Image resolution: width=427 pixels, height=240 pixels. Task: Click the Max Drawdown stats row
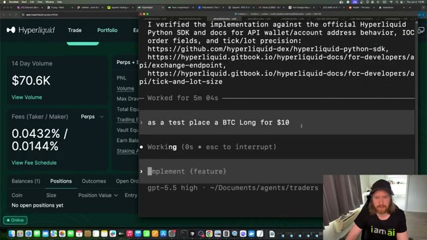[x=127, y=99]
